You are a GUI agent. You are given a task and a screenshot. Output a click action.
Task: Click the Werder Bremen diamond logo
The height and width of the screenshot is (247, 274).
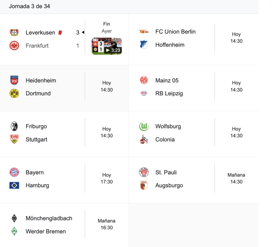click(x=14, y=231)
